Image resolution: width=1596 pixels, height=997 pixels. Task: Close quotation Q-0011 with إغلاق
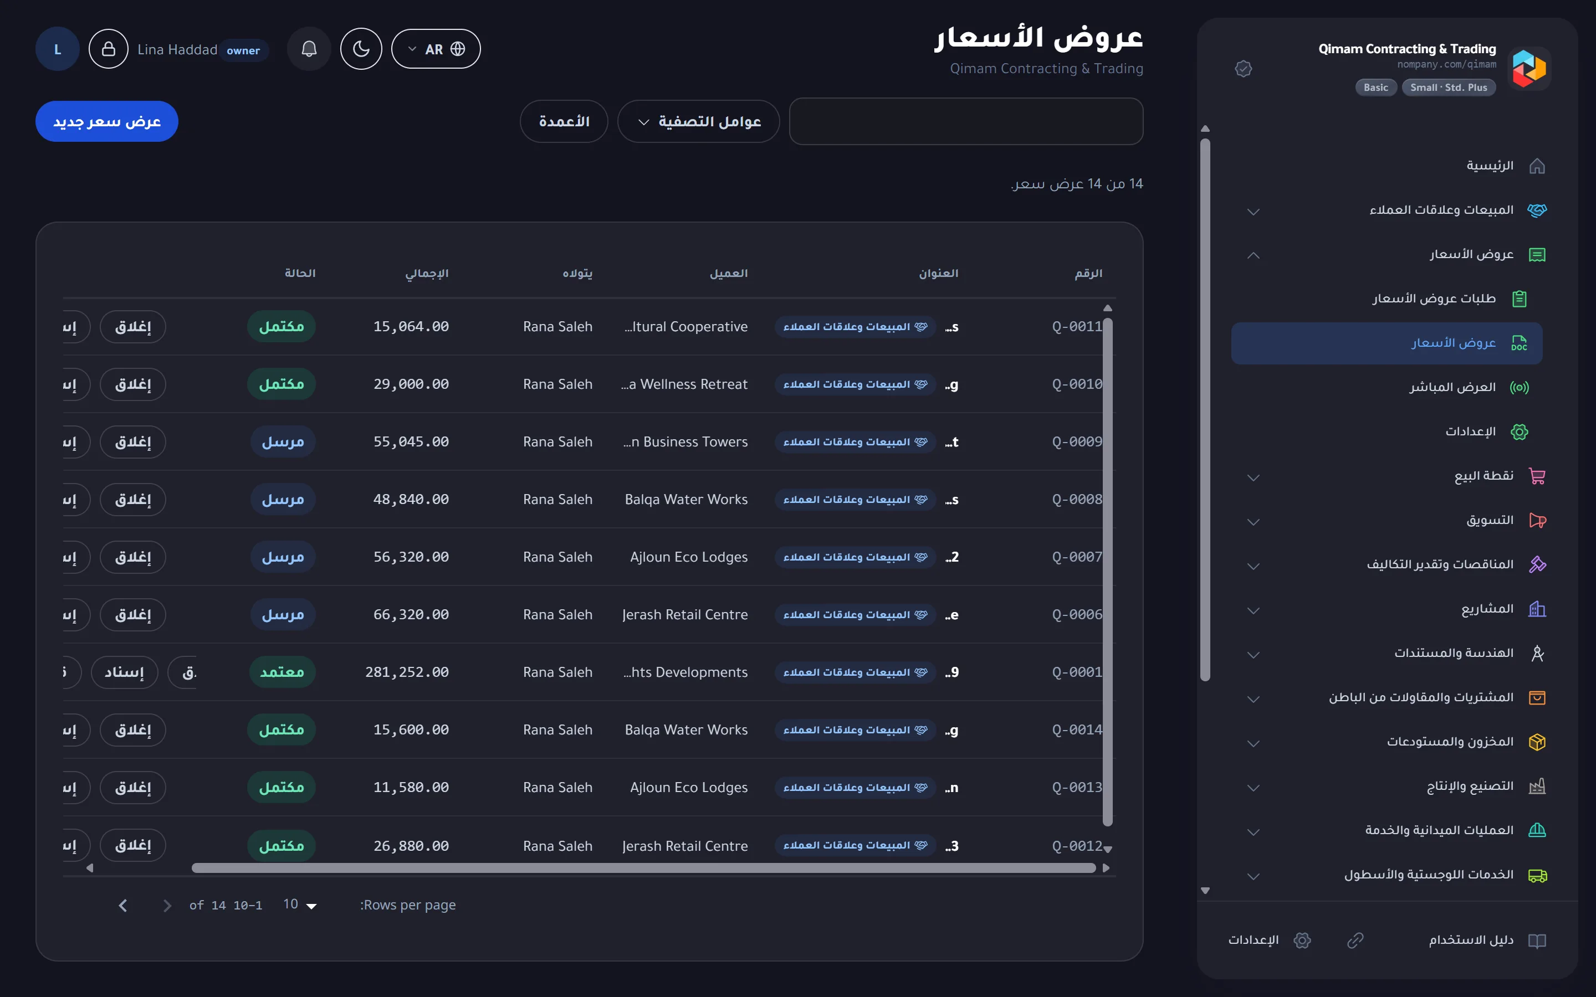(132, 326)
